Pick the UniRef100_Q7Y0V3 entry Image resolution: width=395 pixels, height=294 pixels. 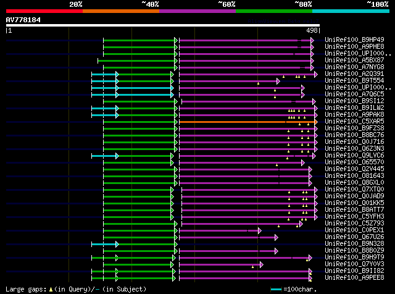tap(354, 264)
